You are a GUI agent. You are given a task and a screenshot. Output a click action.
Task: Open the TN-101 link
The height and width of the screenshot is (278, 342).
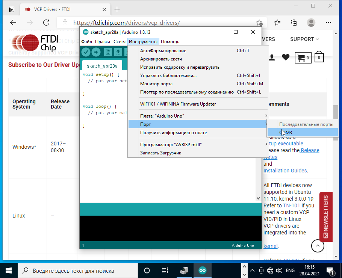291,205
